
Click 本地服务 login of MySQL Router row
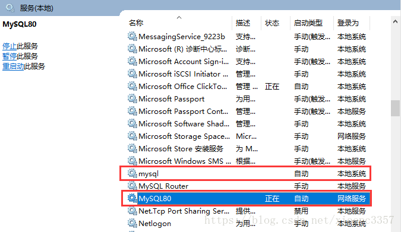point(352,186)
